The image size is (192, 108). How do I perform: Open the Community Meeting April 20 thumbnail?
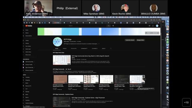tap(60, 79)
